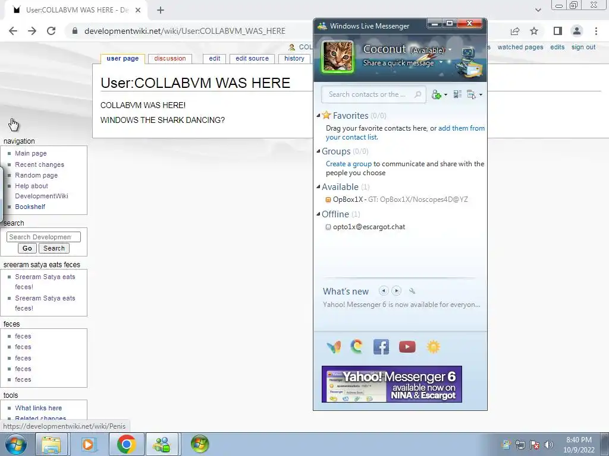Go forward in Chrome
The image size is (609, 456).
(32, 31)
